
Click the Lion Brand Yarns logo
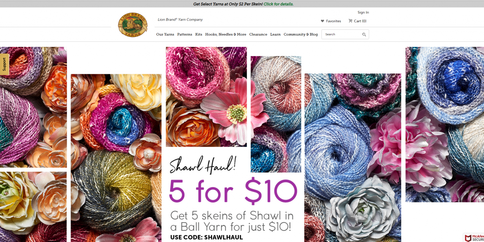tap(132, 25)
